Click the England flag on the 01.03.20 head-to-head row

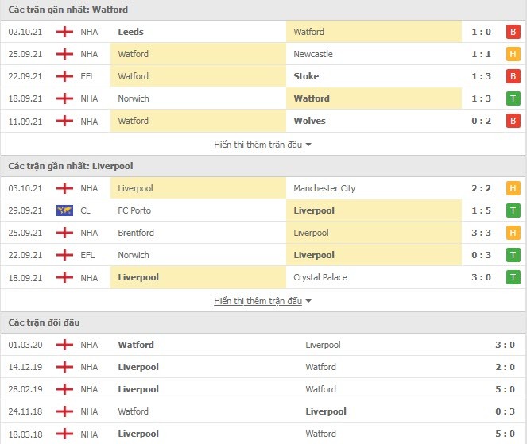click(x=64, y=345)
